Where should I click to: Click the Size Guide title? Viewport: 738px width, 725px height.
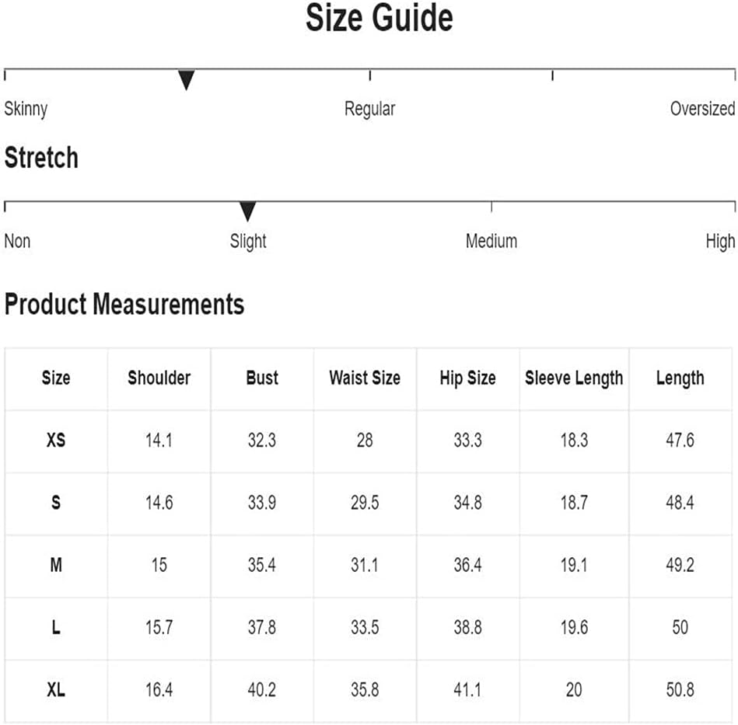(379, 18)
